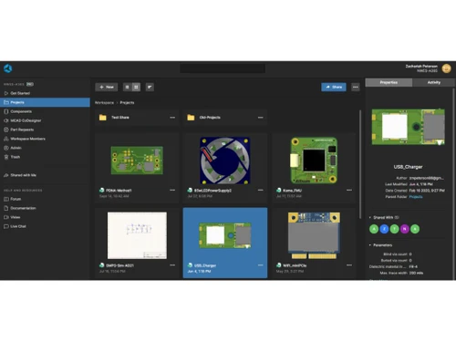
Task: Click the WiFi_miniPCIe project icon
Action: click(279, 265)
